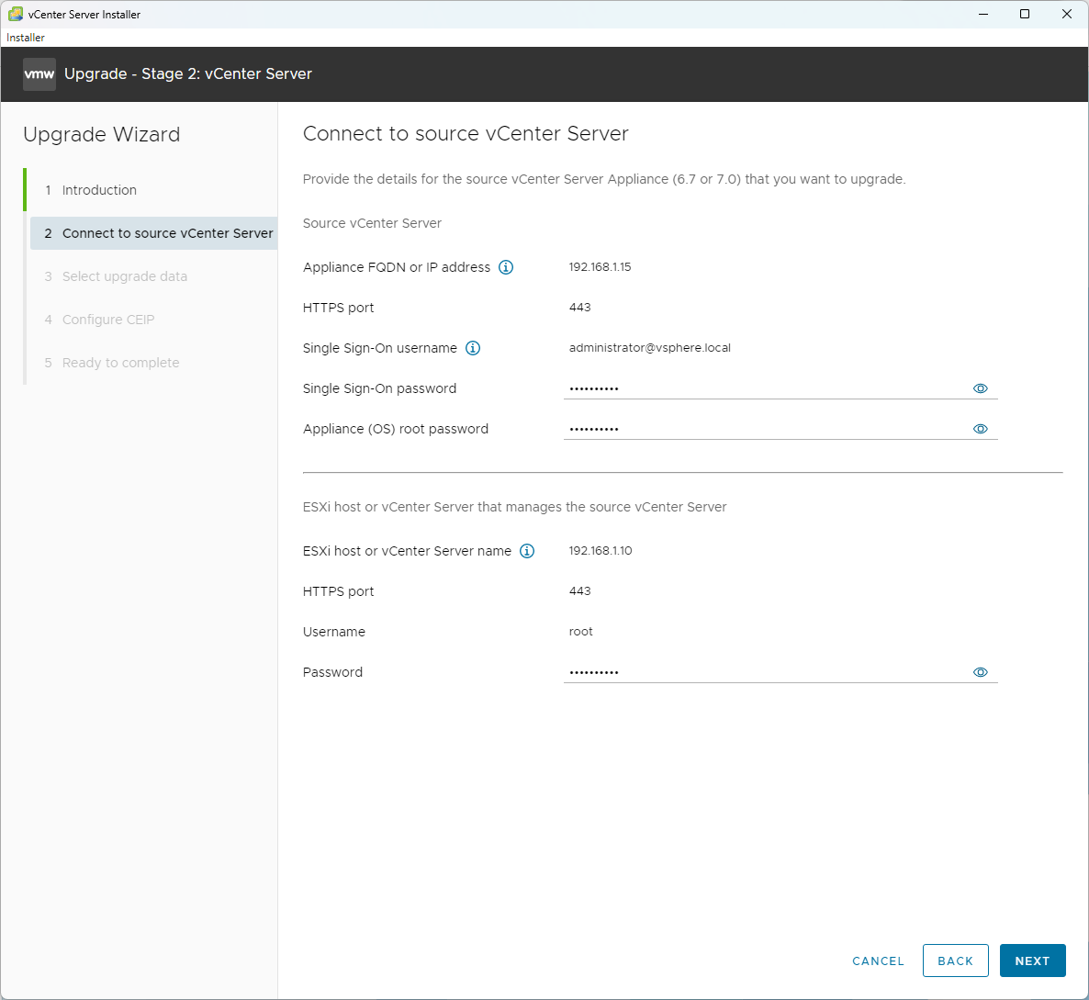Click the VMware logo in header
The image size is (1089, 1000).
tap(39, 74)
